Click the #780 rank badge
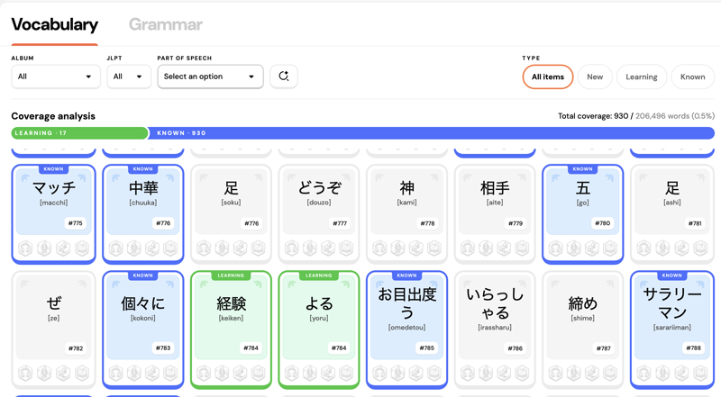This screenshot has height=397, width=721. (603, 223)
